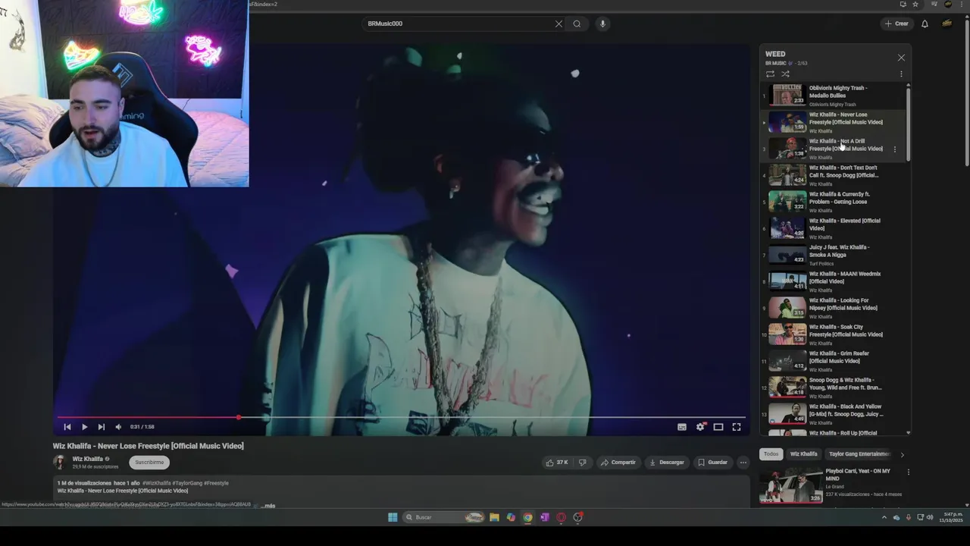Select Soak City Freestyle playlist item

click(833, 334)
